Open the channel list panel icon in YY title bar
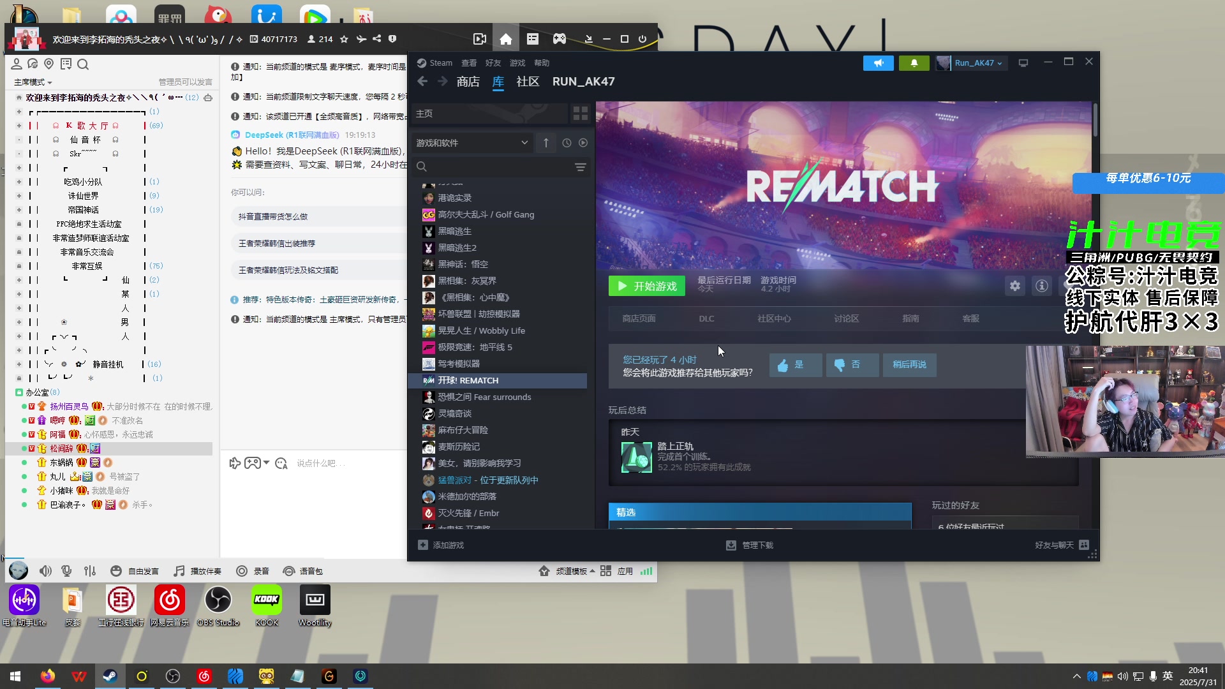Image resolution: width=1225 pixels, height=689 pixels. (x=533, y=39)
